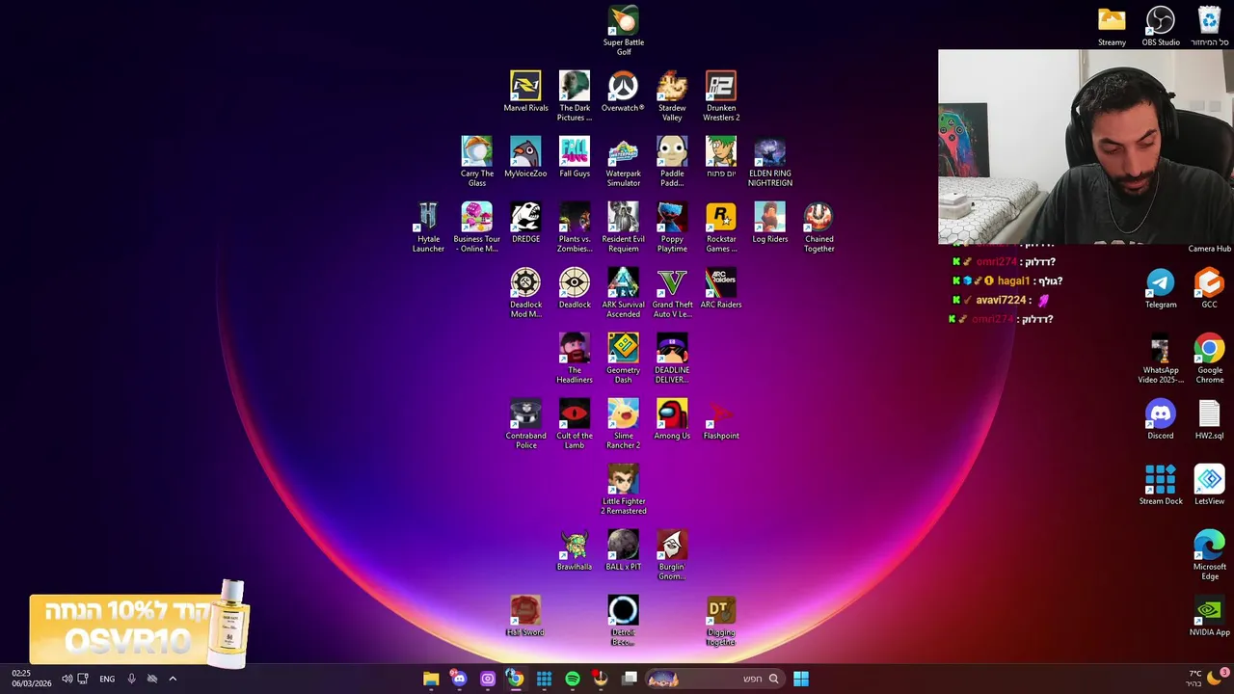
Task: Open the Rockstar Games launcher icon
Action: coord(721,227)
